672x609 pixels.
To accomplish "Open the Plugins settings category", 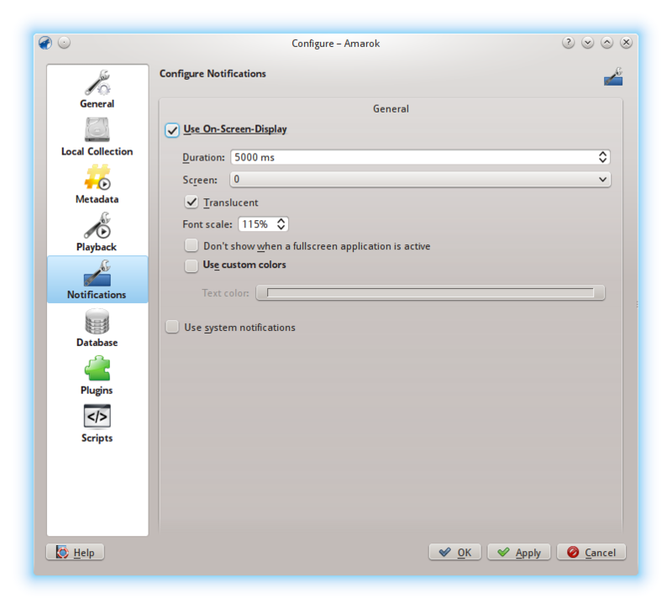I will (97, 375).
